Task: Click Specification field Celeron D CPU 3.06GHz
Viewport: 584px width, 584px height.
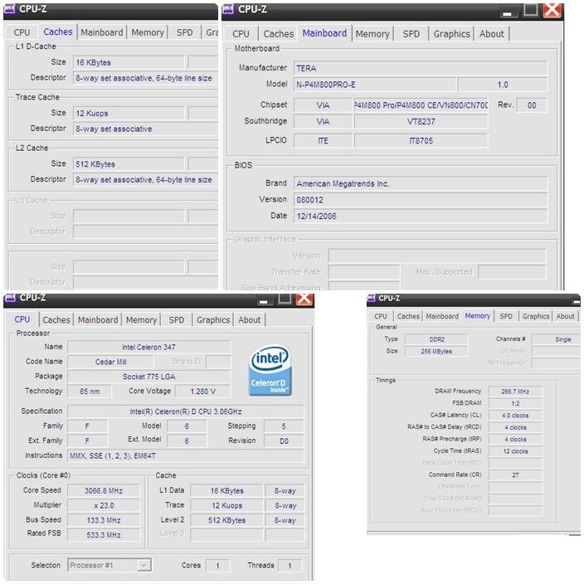Action: tap(186, 411)
